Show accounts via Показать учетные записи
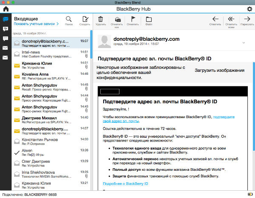255x198 pixels. click(x=36, y=24)
